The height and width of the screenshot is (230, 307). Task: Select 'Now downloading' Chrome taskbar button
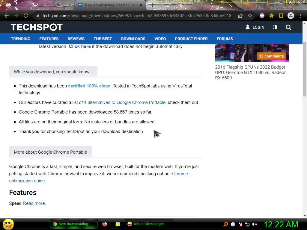pos(74,224)
